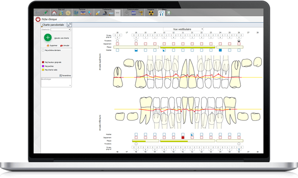
Task: Click the green plus add chart button
Action: click(x=48, y=37)
